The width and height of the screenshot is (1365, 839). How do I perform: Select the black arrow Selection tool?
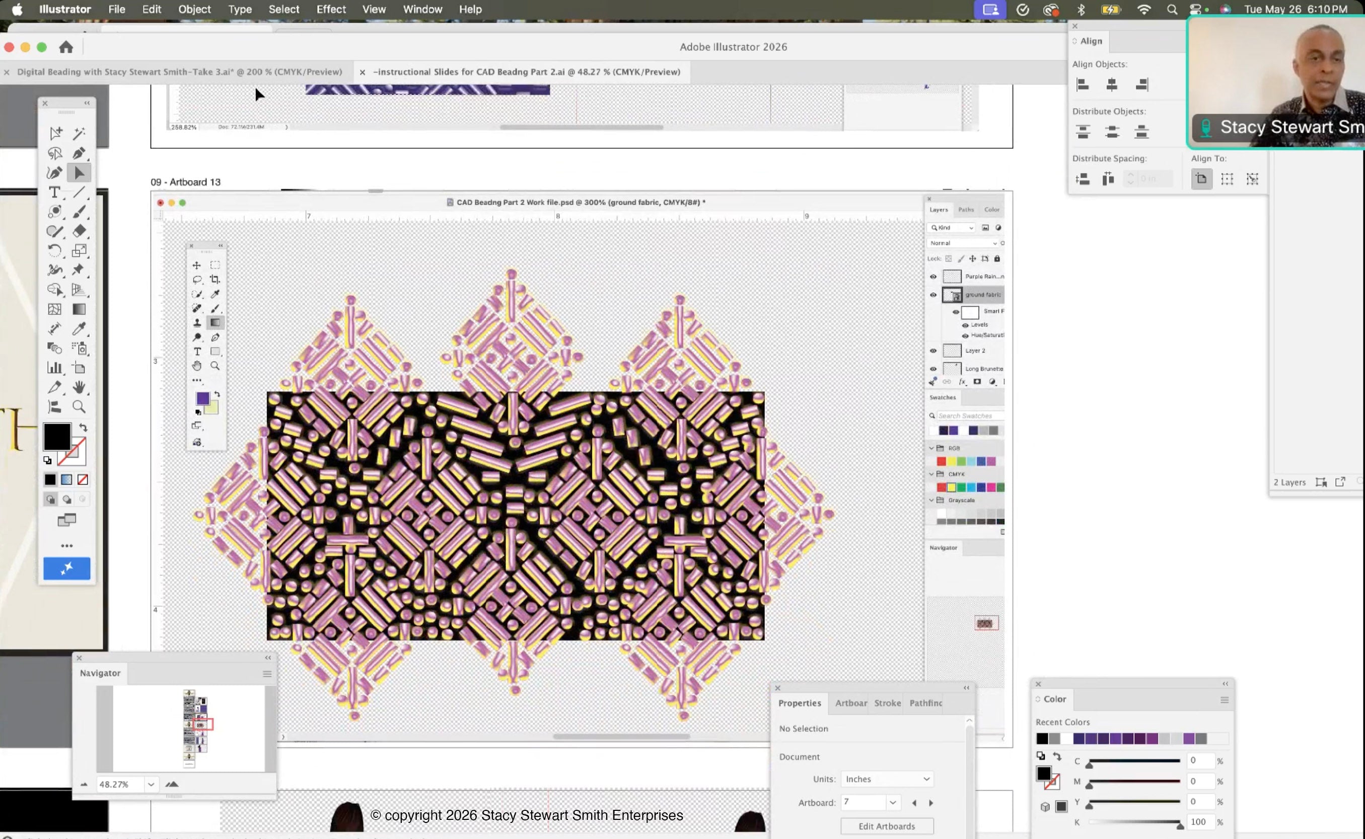point(80,173)
